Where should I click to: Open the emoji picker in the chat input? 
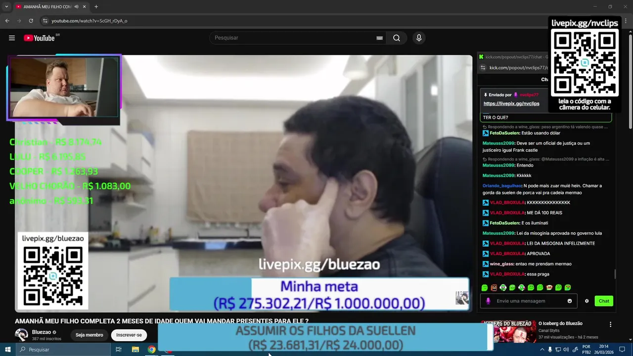[570, 301]
